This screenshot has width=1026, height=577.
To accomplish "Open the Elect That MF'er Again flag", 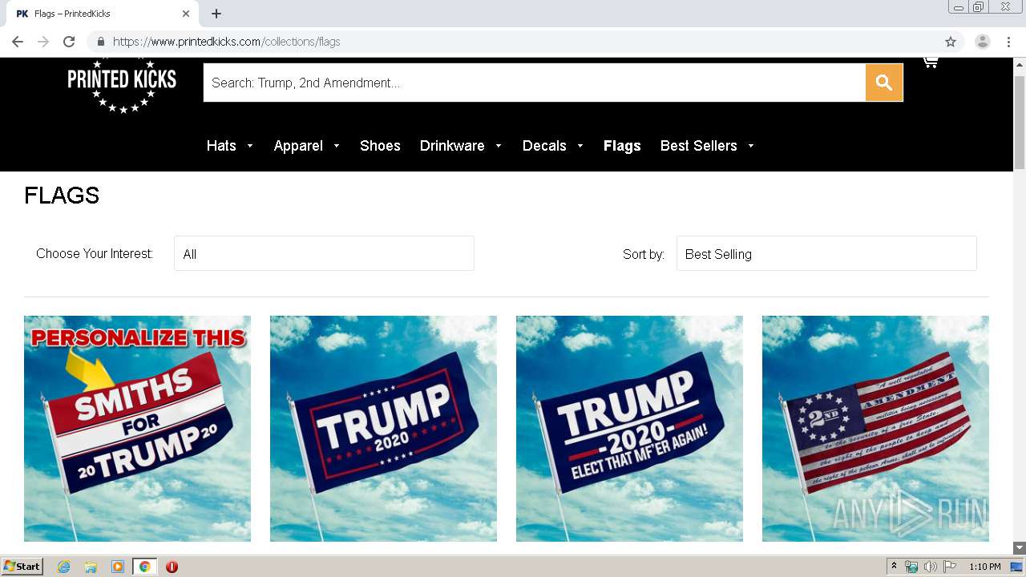I will coord(629,429).
